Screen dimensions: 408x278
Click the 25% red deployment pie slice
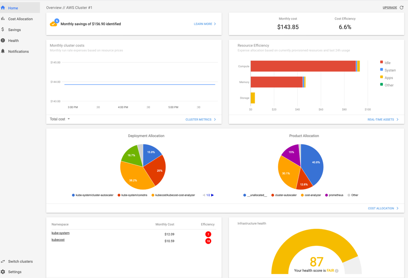[x=157, y=171]
